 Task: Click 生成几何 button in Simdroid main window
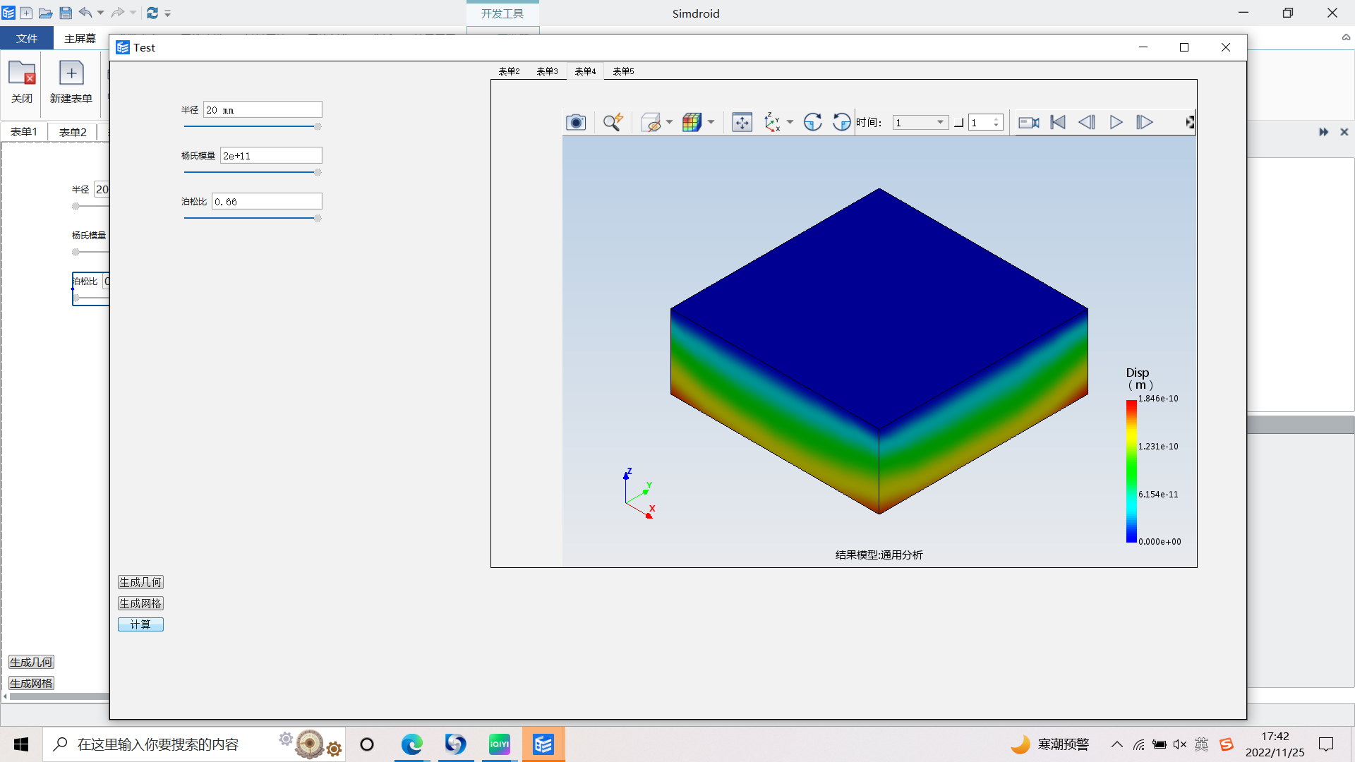[x=31, y=663]
